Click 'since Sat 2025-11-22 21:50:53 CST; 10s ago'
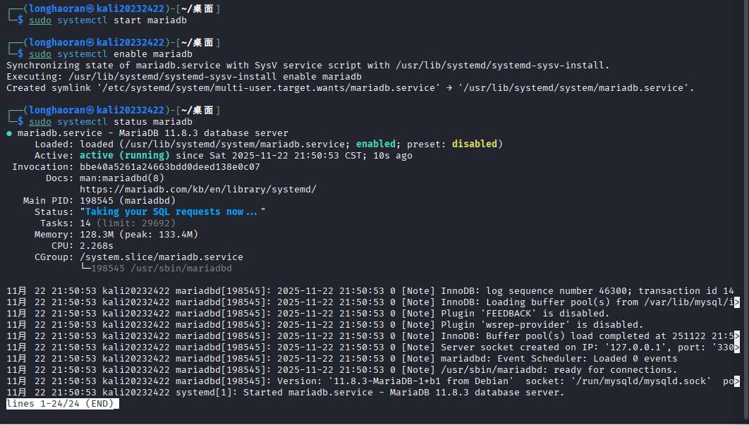This screenshot has height=425, width=749. tap(294, 156)
